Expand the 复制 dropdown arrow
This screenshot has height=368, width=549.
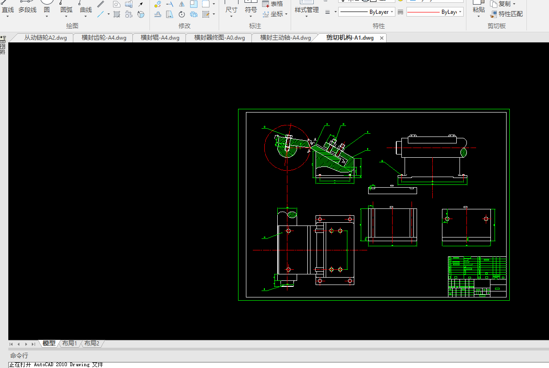pyautogui.click(x=514, y=4)
